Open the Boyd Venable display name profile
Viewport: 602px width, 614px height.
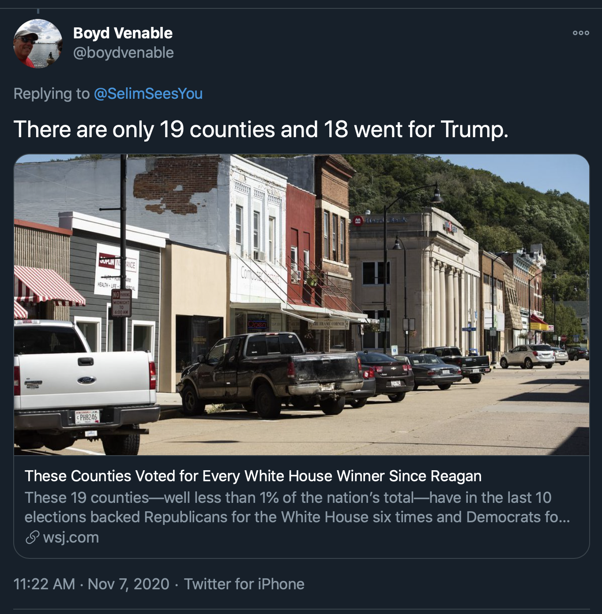[123, 33]
